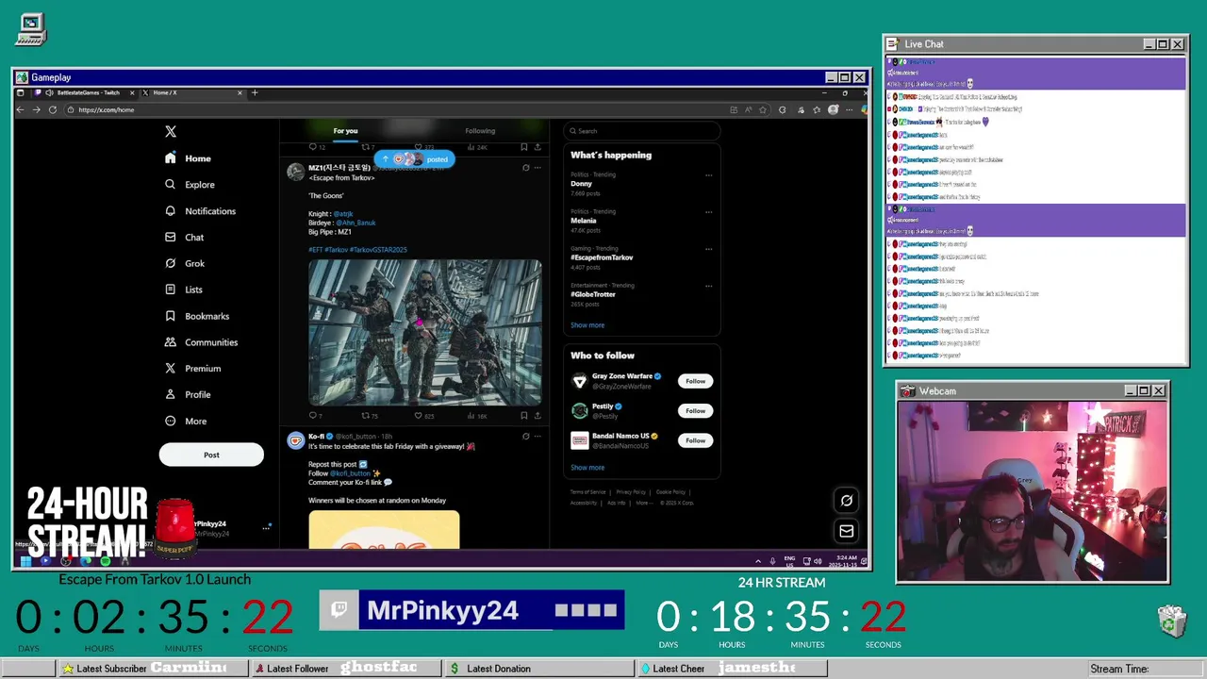This screenshot has width=1207, height=679.
Task: Open the #EscapefromTarkov trending topic
Action: (602, 257)
